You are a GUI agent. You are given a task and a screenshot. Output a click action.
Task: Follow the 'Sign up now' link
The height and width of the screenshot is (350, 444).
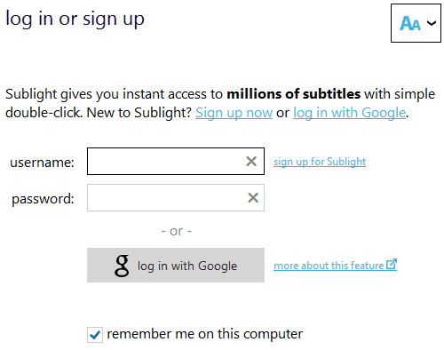coord(234,113)
